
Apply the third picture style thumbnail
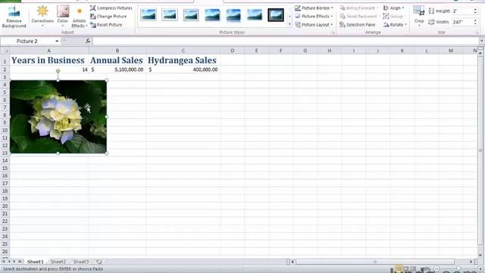coord(190,15)
